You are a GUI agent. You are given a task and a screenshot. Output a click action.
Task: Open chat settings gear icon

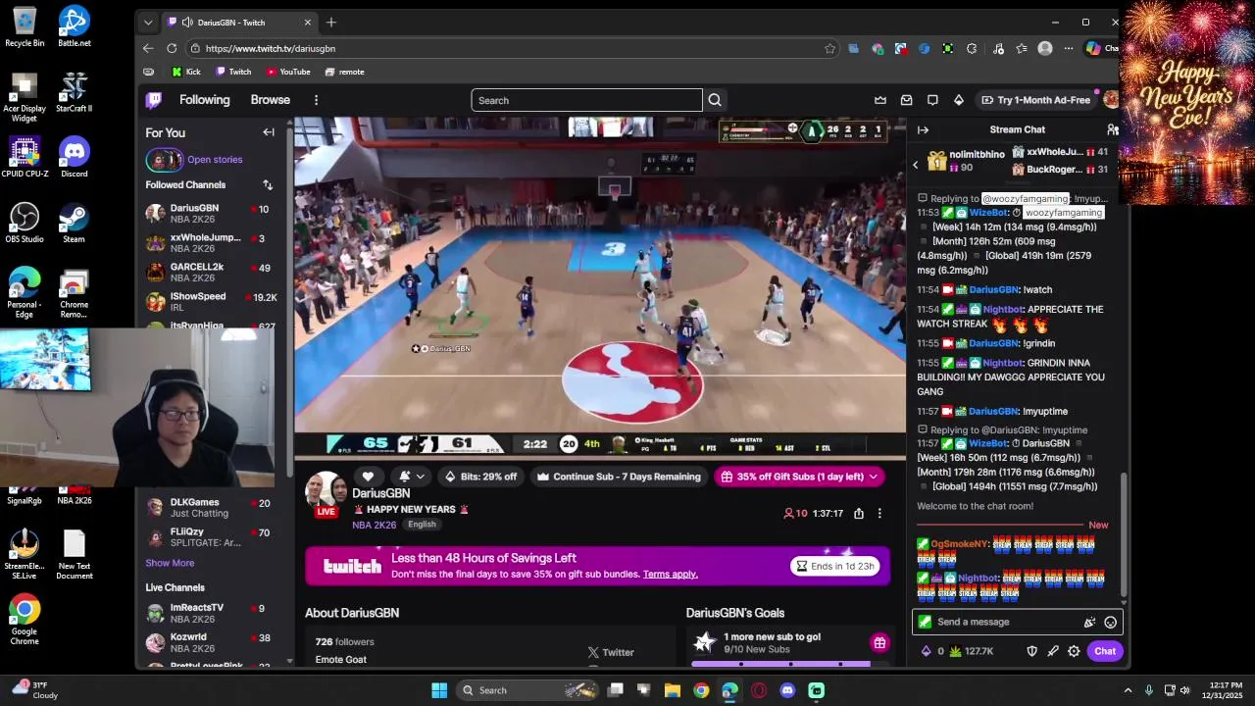[x=1074, y=651]
